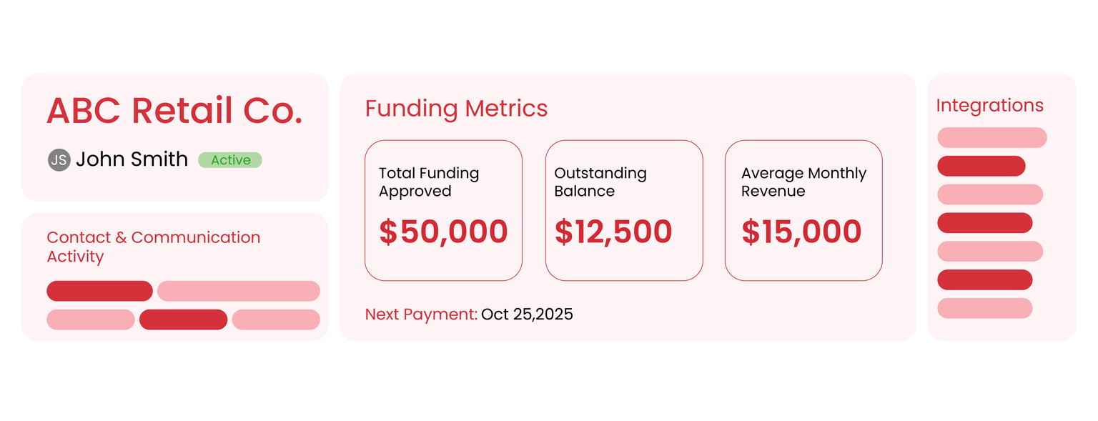
Task: Click the Next Payment date Oct 25,2025
Action: (527, 314)
